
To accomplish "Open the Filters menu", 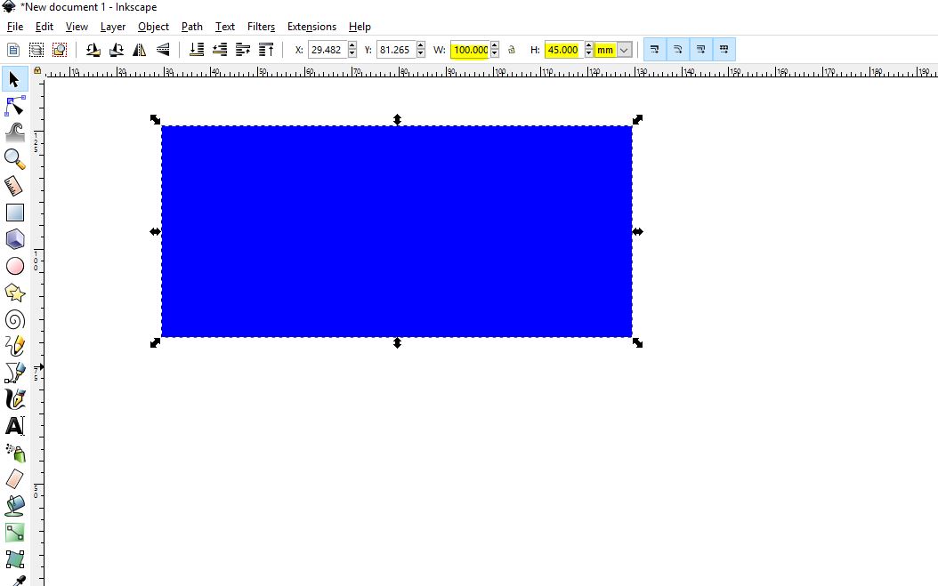I will tap(261, 27).
